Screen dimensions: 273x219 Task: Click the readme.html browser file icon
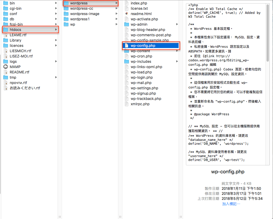point(127,14)
